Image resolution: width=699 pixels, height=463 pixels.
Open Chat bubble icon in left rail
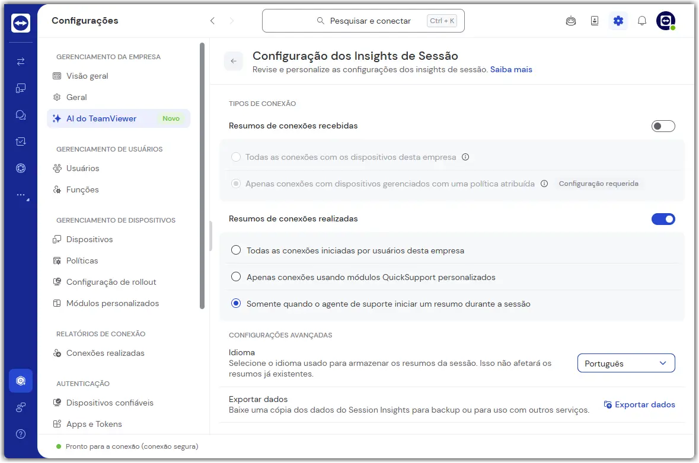[x=21, y=115]
